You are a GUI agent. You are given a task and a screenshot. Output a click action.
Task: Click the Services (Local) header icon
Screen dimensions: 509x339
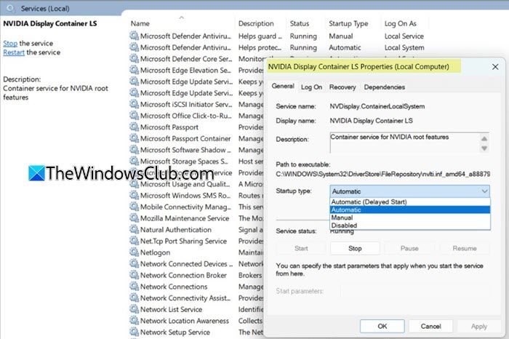point(10,8)
